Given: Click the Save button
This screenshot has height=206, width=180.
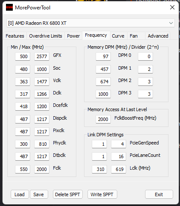Looking at the screenshot, I should point(39,194).
